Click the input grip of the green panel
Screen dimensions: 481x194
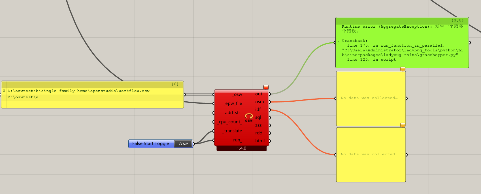335,43
